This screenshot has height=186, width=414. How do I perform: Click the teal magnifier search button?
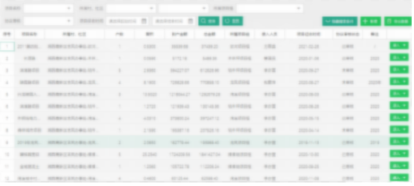pos(209,21)
